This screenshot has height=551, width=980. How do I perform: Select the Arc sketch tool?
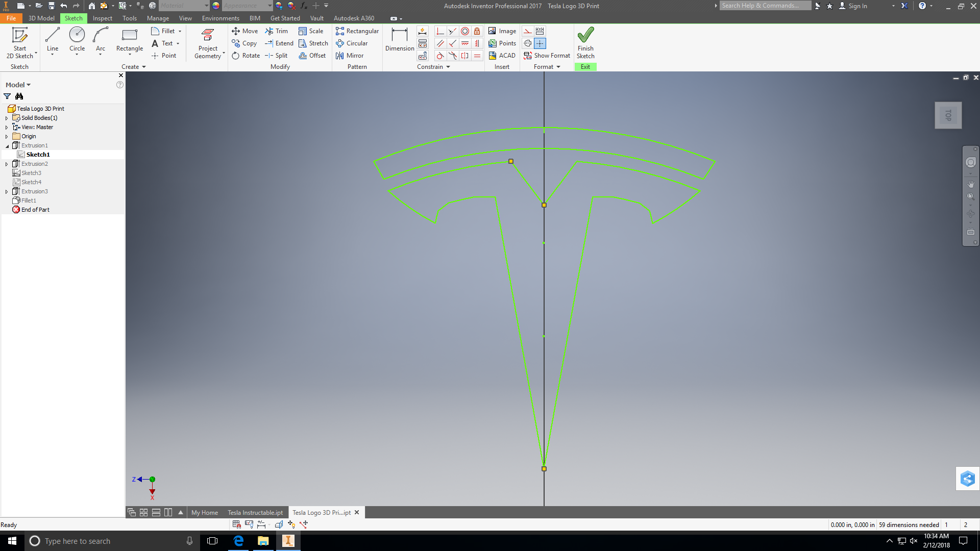(x=101, y=40)
